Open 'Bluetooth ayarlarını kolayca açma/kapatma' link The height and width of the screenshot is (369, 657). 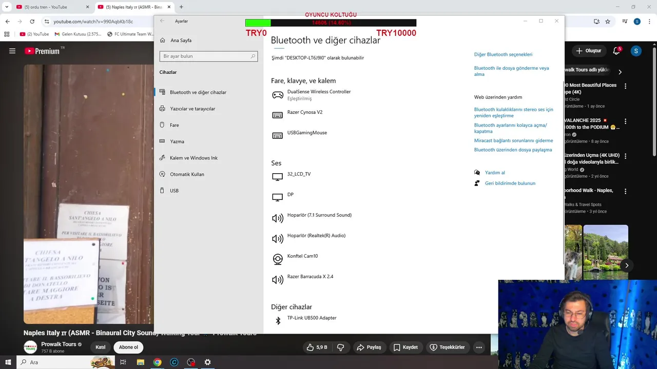pyautogui.click(x=510, y=128)
